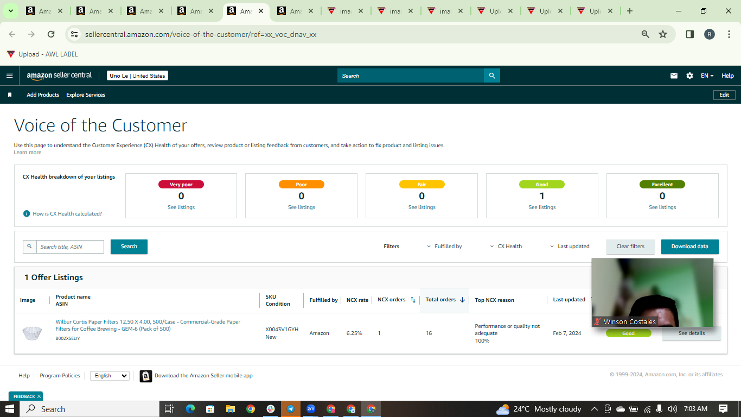741x417 pixels.
Task: Open File Explorer from the taskbar
Action: click(x=230, y=409)
